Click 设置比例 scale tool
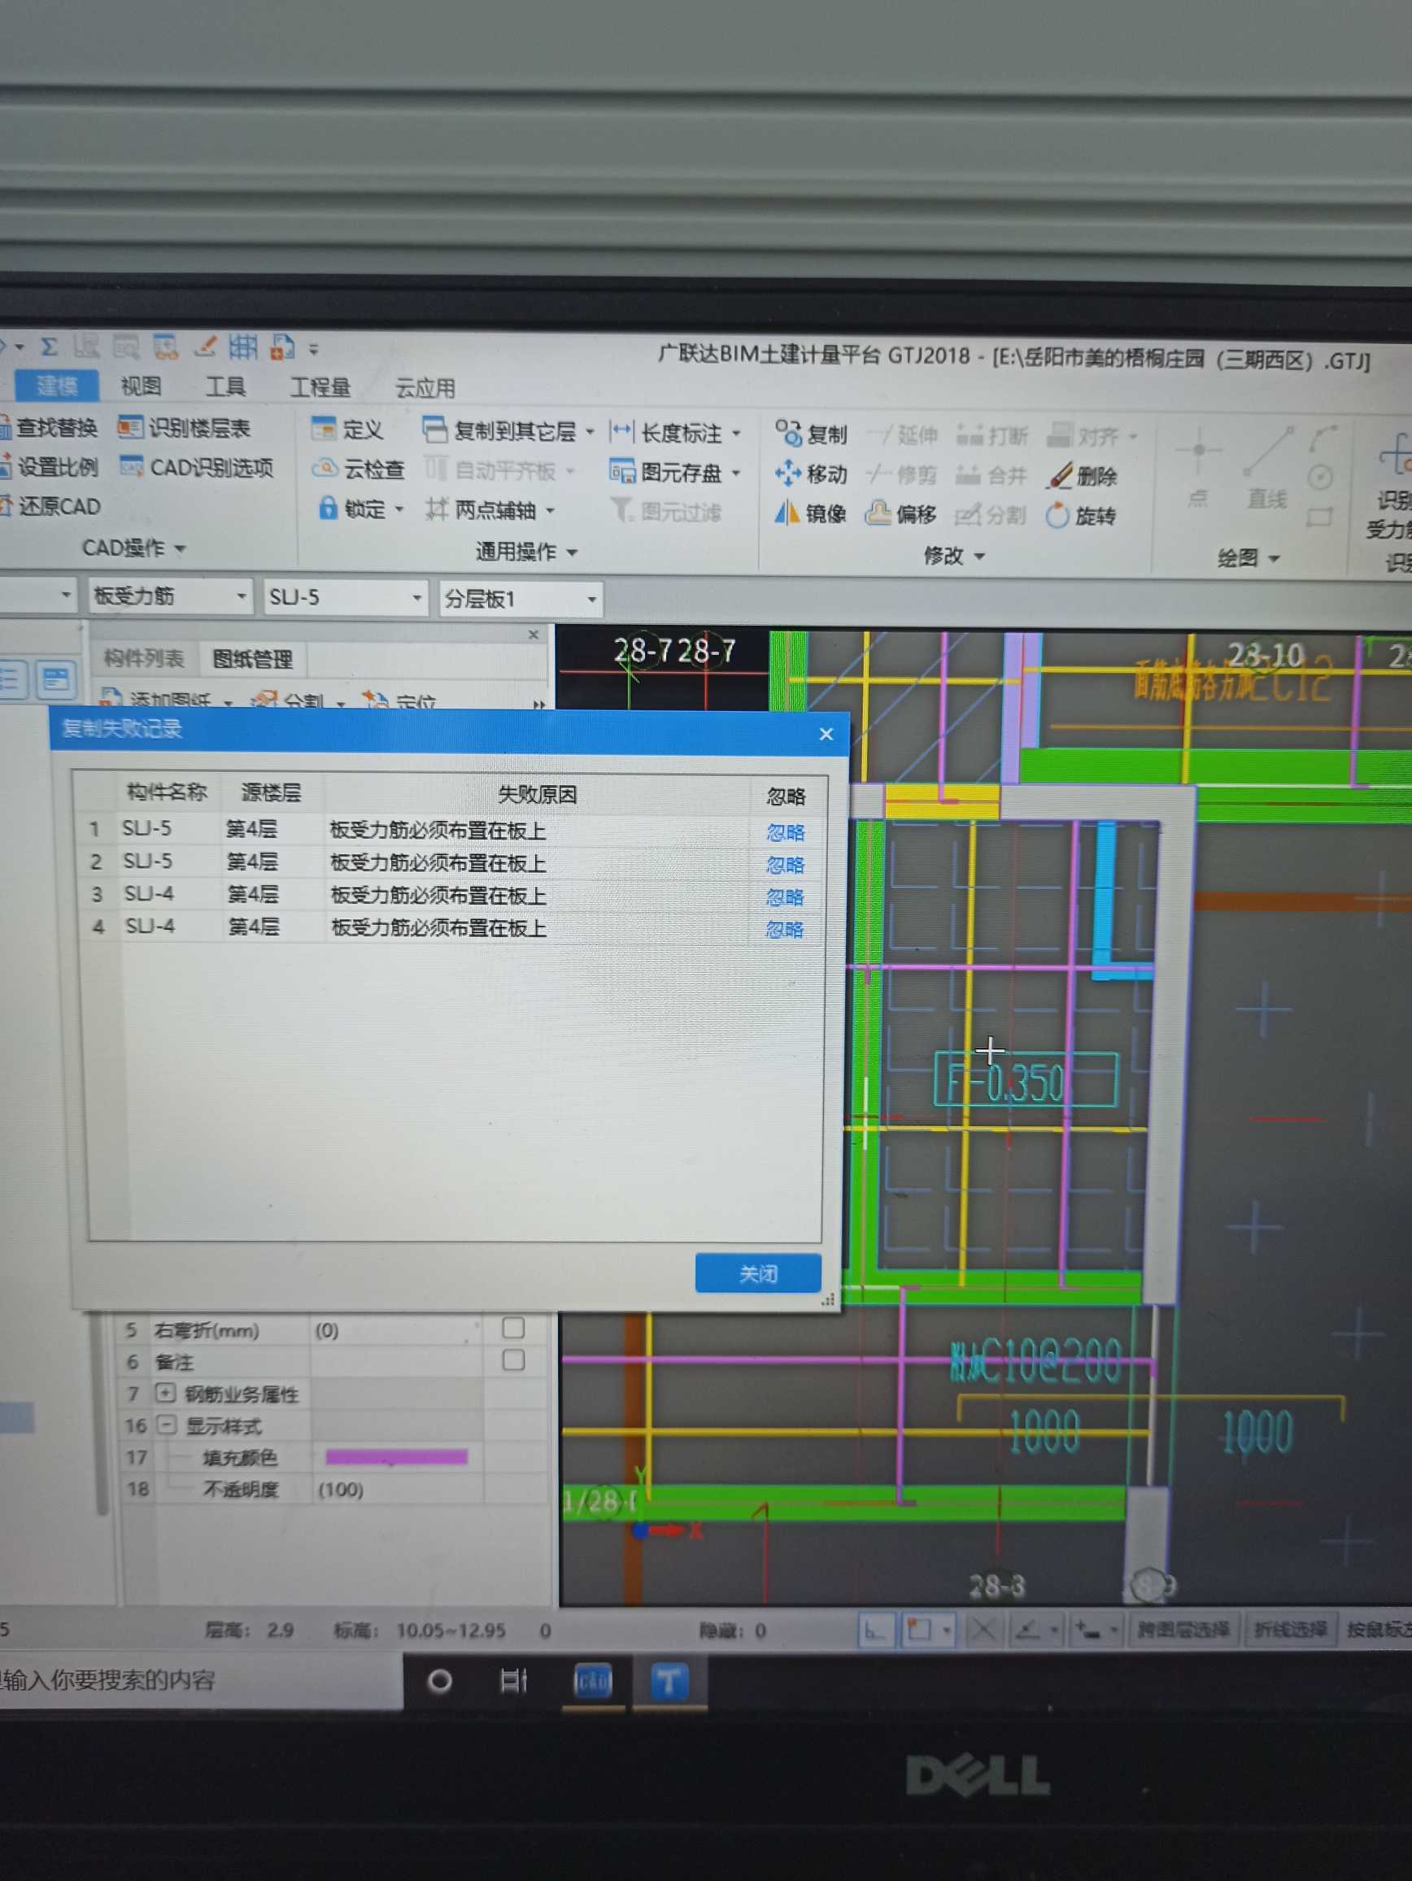Viewport: 1412px width, 1881px height. 50,466
